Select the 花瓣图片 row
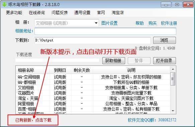Screen dimensions: 195x127 click(93, 93)
